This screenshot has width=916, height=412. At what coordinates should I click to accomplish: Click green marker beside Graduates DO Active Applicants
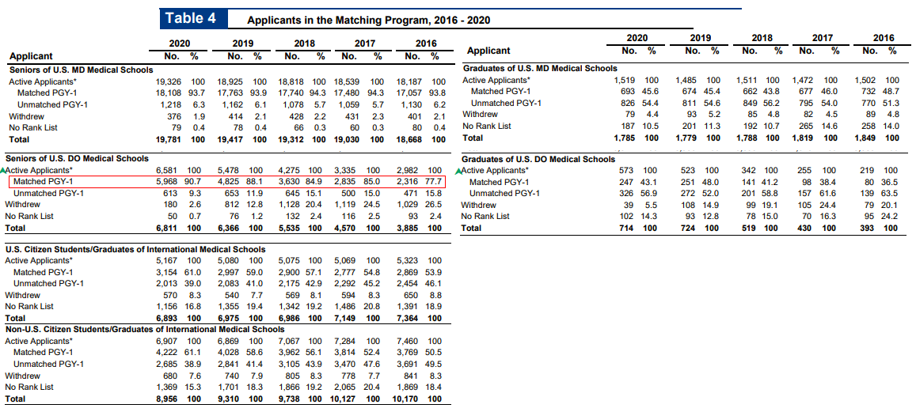coord(459,170)
